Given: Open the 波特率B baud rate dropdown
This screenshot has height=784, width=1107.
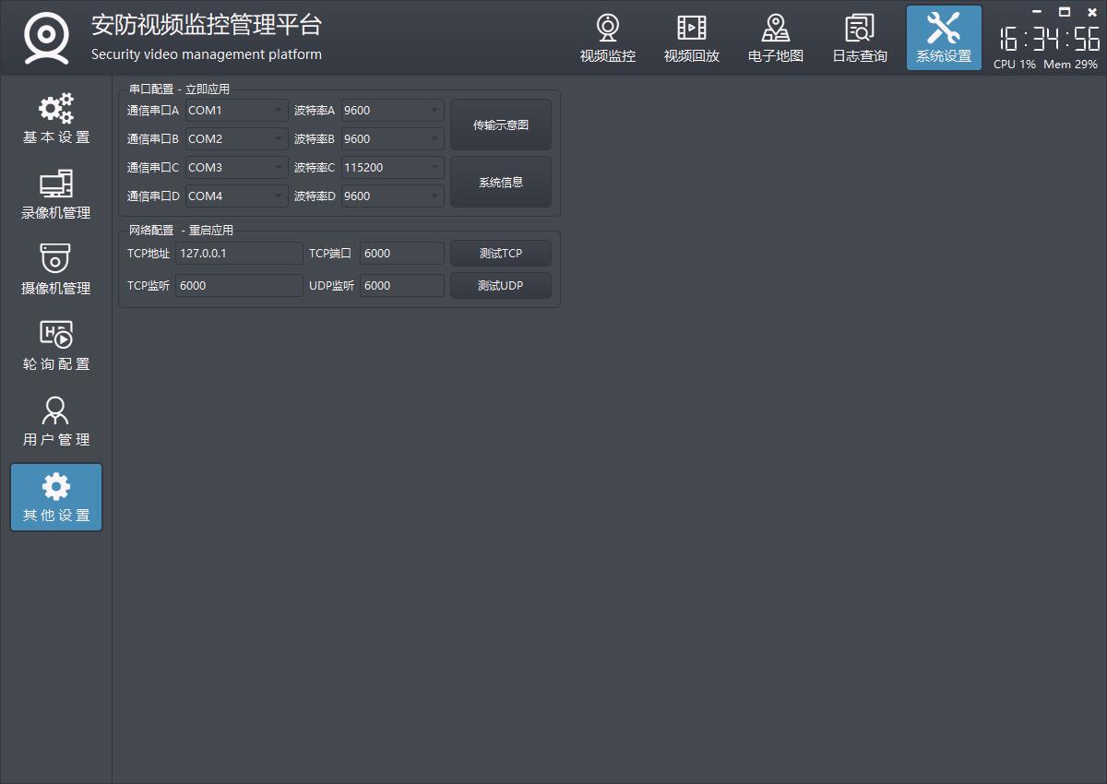Looking at the screenshot, I should point(392,139).
